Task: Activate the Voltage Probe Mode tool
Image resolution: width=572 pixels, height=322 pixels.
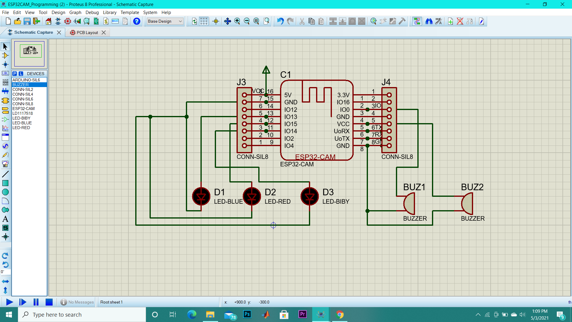Action: point(5,155)
